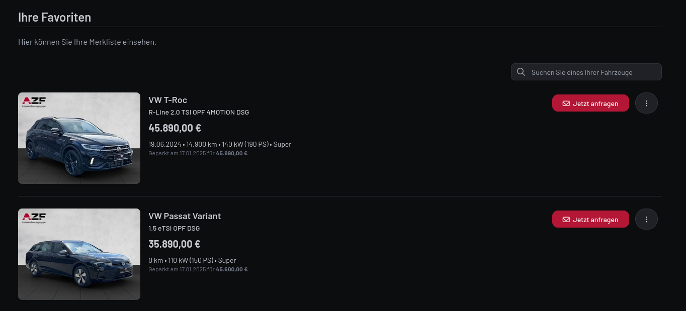Click envelope icon on T-Roc inquiry button

click(x=566, y=103)
